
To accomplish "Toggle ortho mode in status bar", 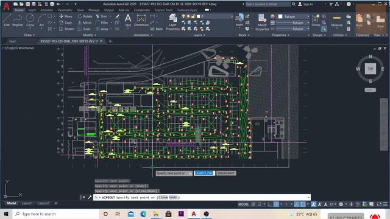I will point(270,204).
